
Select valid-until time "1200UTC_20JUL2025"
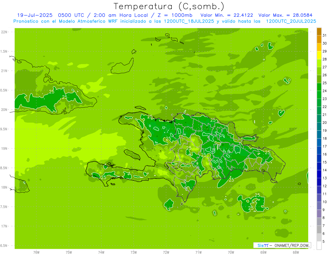click(291, 21)
